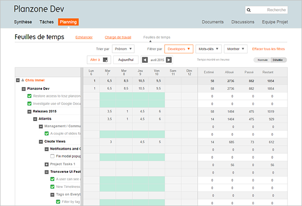
Task: Click the Mar 7 column header
Action: tap(108, 72)
